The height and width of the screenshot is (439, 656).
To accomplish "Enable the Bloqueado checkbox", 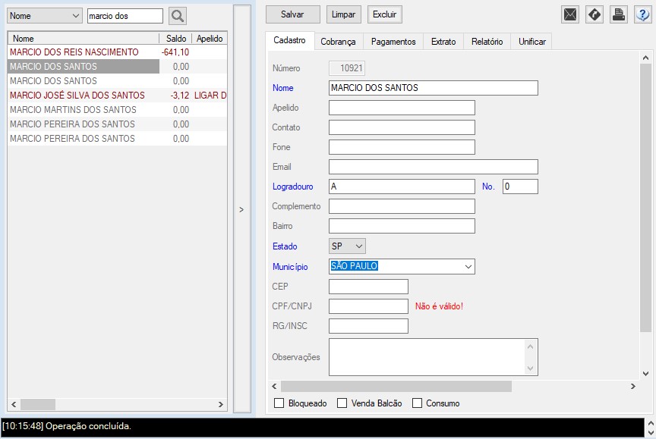I will click(279, 403).
